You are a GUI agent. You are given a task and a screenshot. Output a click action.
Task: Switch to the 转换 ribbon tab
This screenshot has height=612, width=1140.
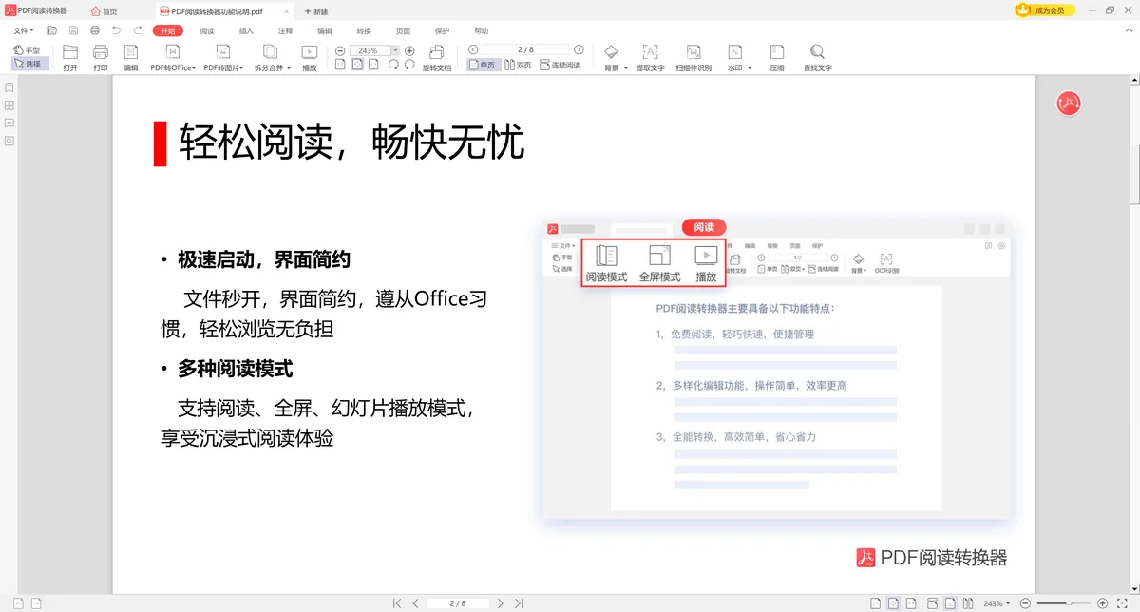364,30
